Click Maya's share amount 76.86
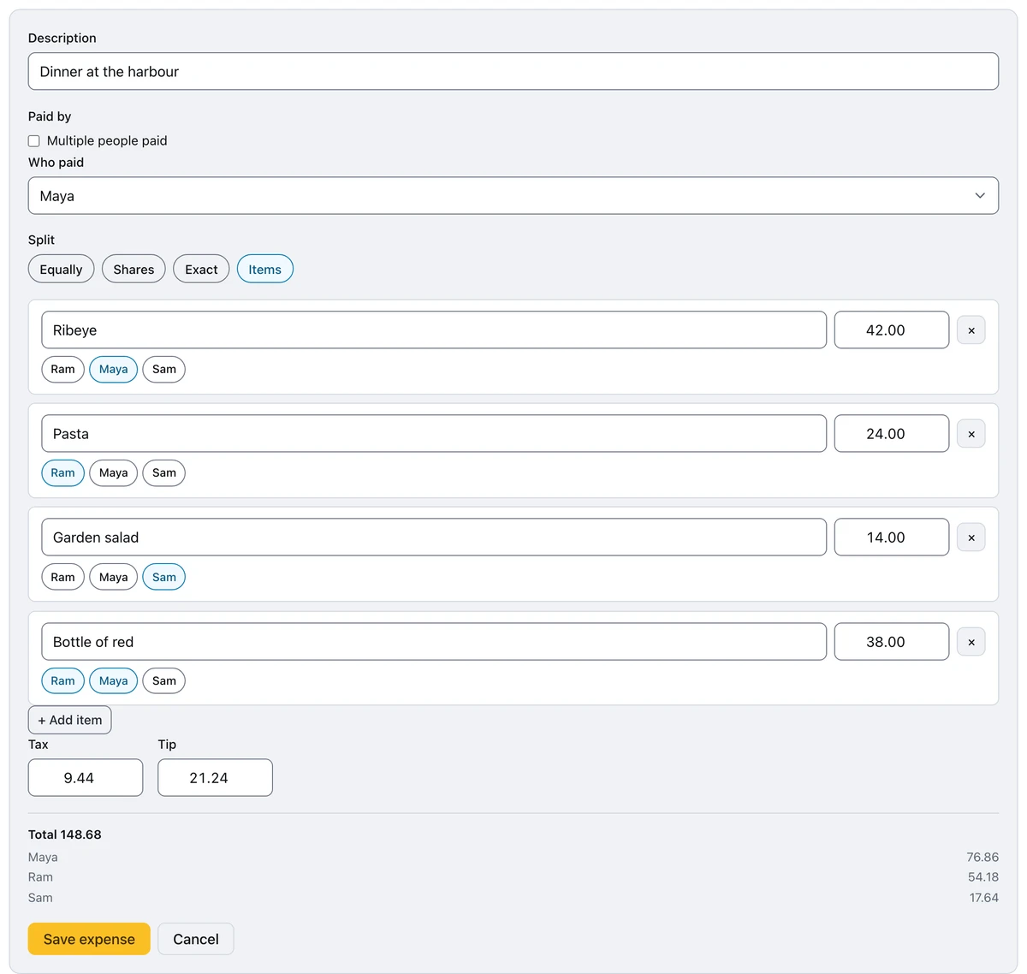 (982, 858)
